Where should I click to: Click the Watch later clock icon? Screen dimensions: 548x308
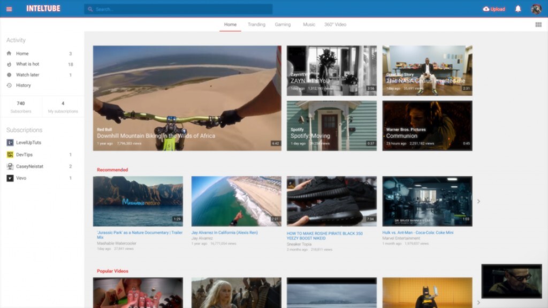[x=9, y=75]
